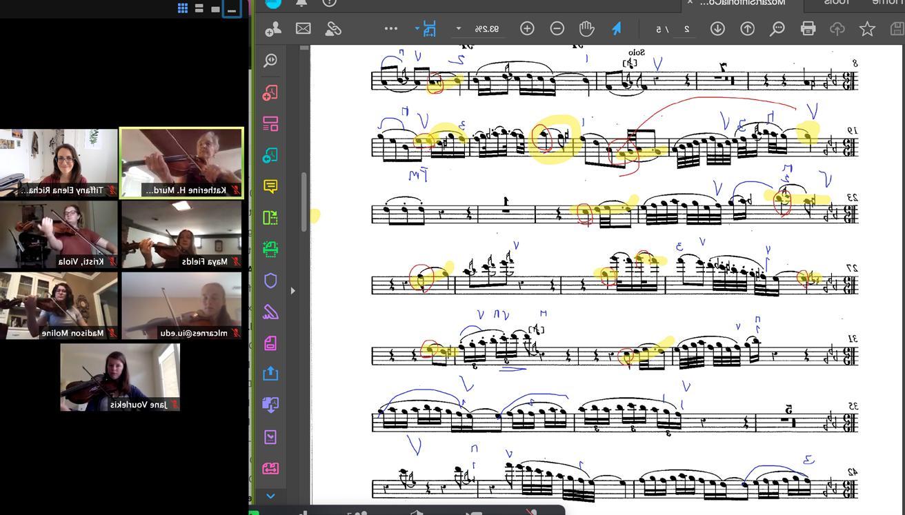Open the pink Combine Files tool
The height and width of the screenshot is (515, 905).
(x=270, y=124)
